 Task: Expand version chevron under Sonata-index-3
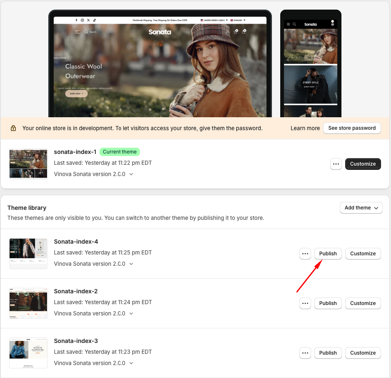131,363
